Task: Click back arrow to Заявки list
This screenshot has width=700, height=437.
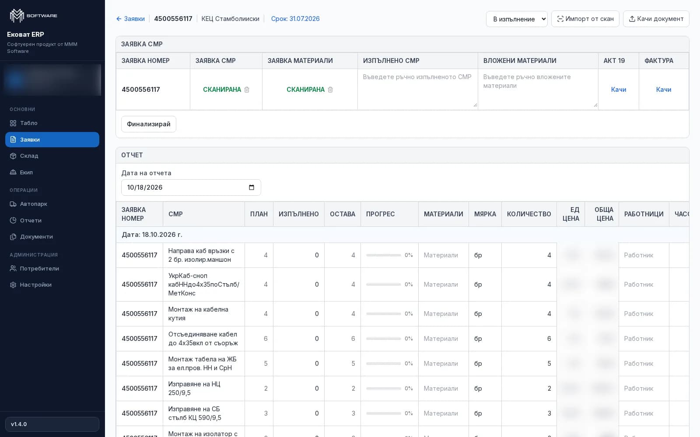Action: 119,19
